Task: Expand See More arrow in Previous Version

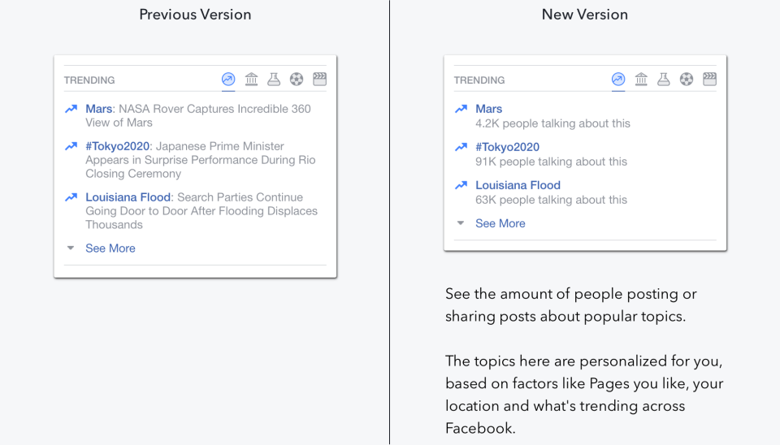Action: [x=71, y=248]
